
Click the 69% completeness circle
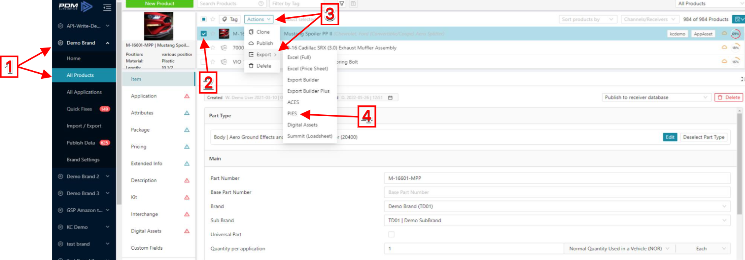[x=735, y=34]
